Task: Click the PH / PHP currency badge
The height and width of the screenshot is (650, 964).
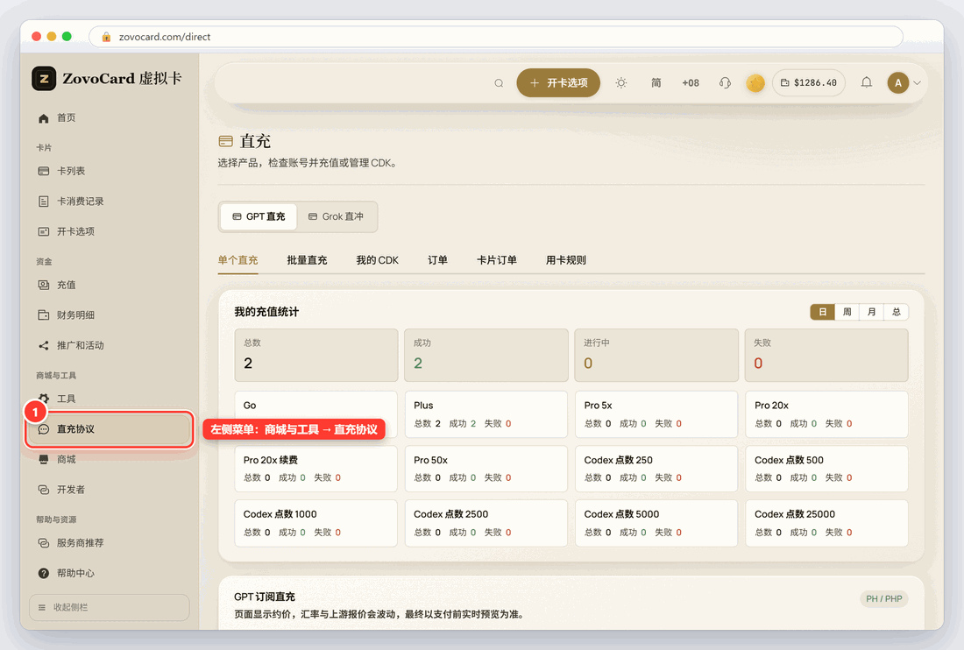Action: [884, 599]
